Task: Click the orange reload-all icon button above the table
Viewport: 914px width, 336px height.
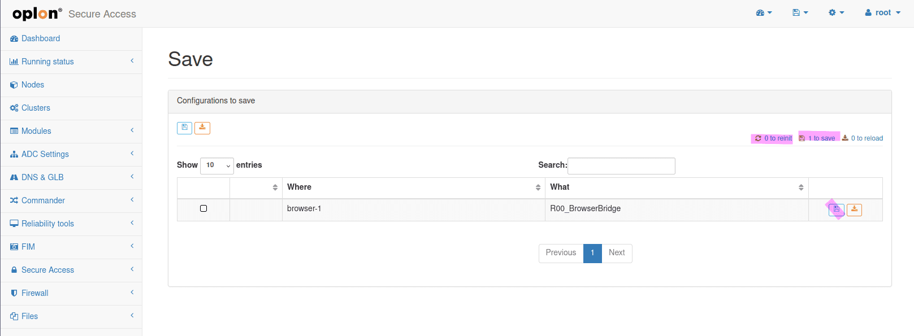Action: click(x=202, y=128)
